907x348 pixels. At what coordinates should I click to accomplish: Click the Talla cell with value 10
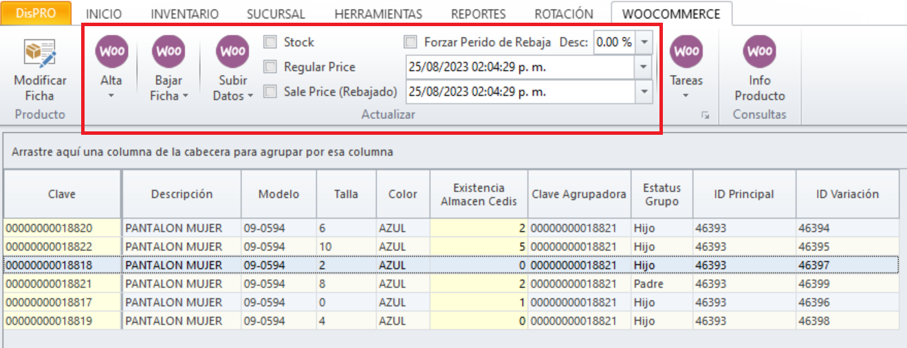(x=346, y=246)
